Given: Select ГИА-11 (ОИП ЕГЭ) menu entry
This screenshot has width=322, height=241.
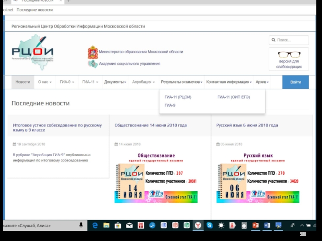Looking at the screenshot, I should point(233,97).
